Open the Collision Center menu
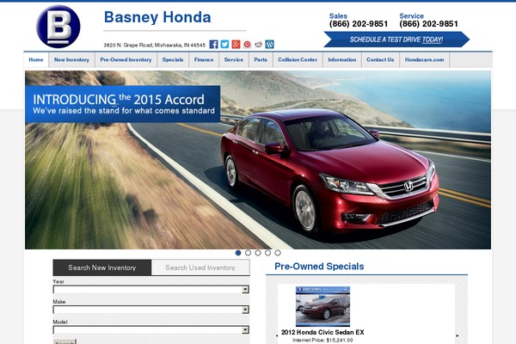516x344 pixels. pyautogui.click(x=298, y=60)
